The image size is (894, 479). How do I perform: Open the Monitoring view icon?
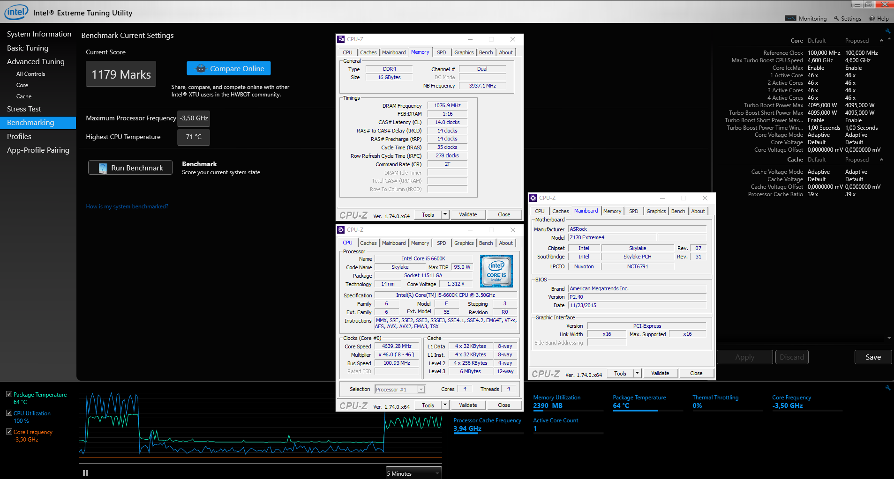(790, 18)
